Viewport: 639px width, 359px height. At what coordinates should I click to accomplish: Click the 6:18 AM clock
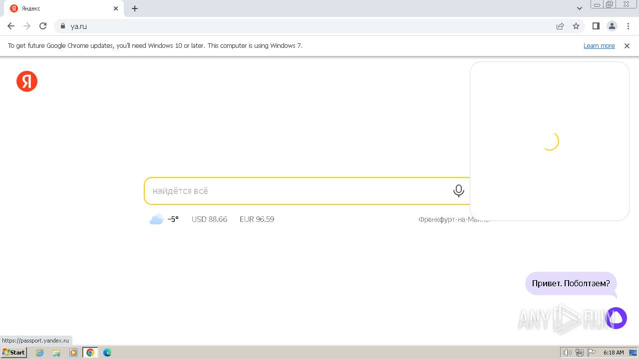614,353
